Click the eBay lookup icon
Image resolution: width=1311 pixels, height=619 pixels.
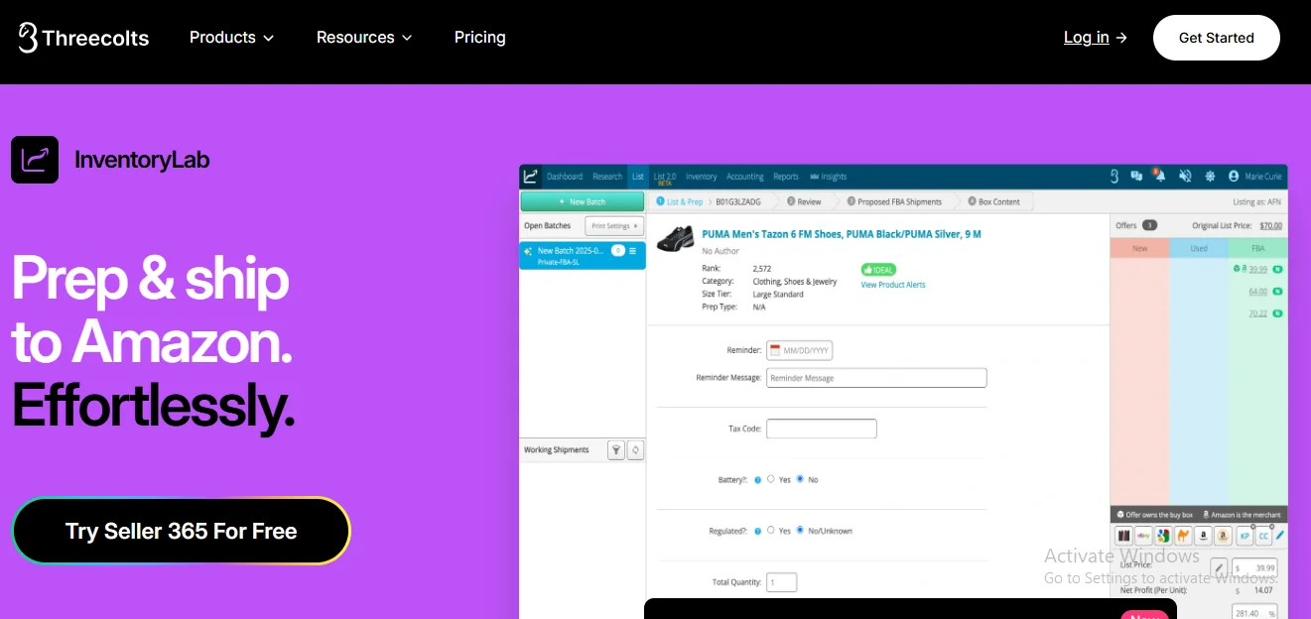1143,536
